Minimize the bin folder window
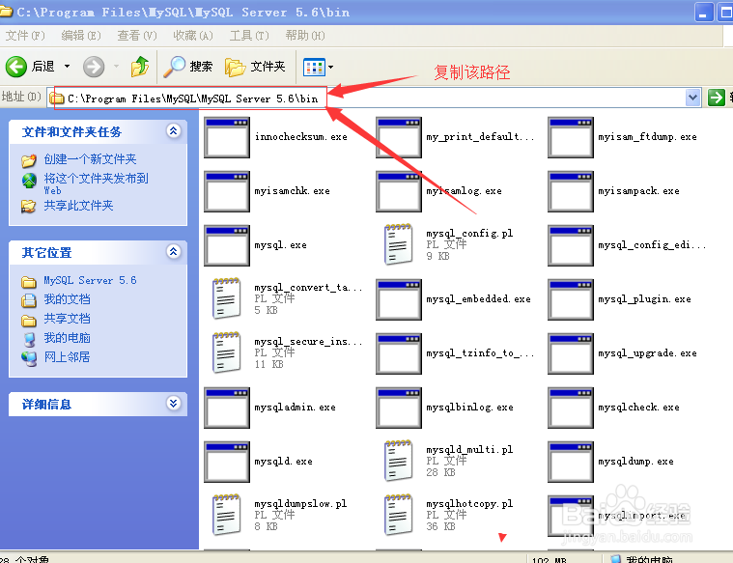Image resolution: width=733 pixels, height=563 pixels. tap(704, 13)
